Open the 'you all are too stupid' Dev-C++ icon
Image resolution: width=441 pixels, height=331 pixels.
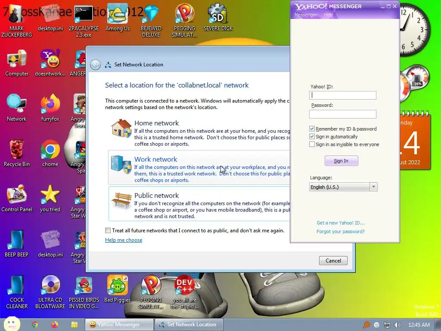(184, 292)
